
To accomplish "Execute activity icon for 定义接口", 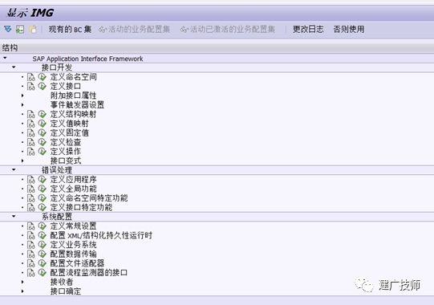I will coord(42,86).
